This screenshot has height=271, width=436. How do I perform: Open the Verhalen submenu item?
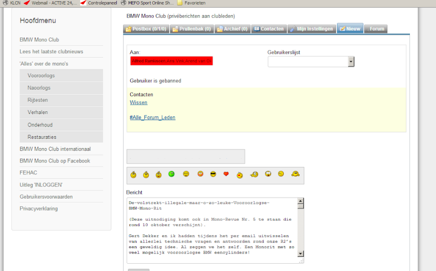[61, 112]
